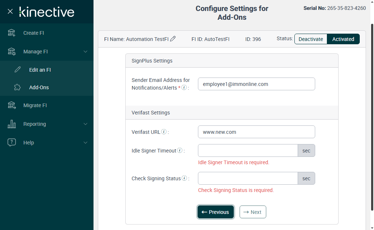Screen dimensions: 374x230
Task: Select Add-Ons in the sidebar
Action: pos(39,87)
